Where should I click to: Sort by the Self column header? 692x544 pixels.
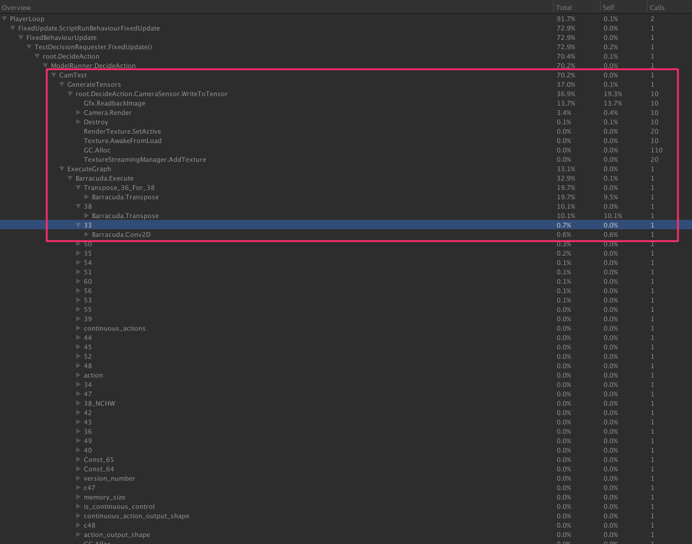tap(609, 8)
